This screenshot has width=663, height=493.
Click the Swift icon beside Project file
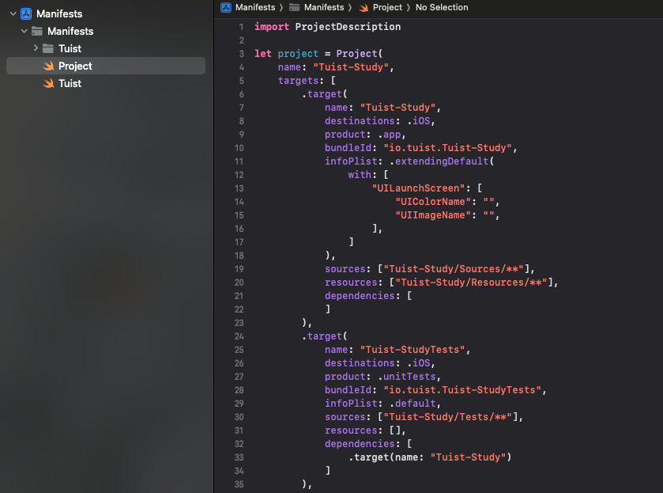click(x=49, y=66)
